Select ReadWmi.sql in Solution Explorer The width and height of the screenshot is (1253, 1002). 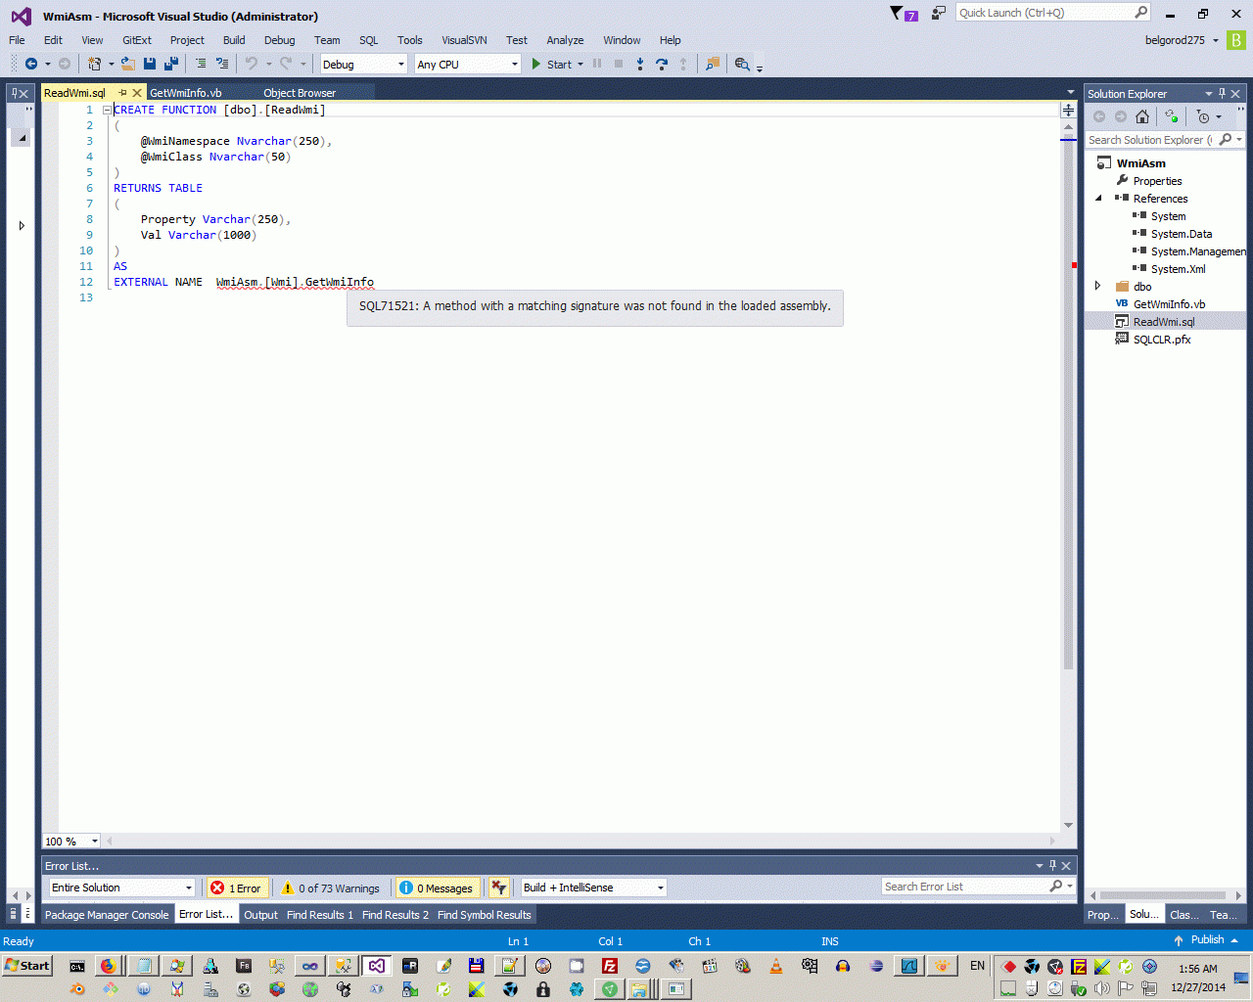tap(1164, 322)
